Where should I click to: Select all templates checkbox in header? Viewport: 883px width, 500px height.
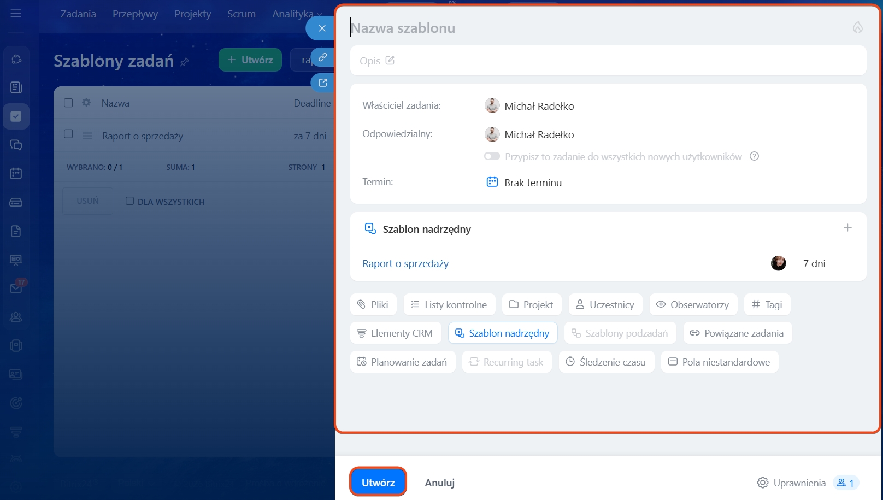pos(68,103)
